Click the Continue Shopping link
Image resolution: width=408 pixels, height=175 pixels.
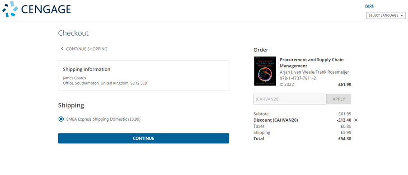(87, 49)
